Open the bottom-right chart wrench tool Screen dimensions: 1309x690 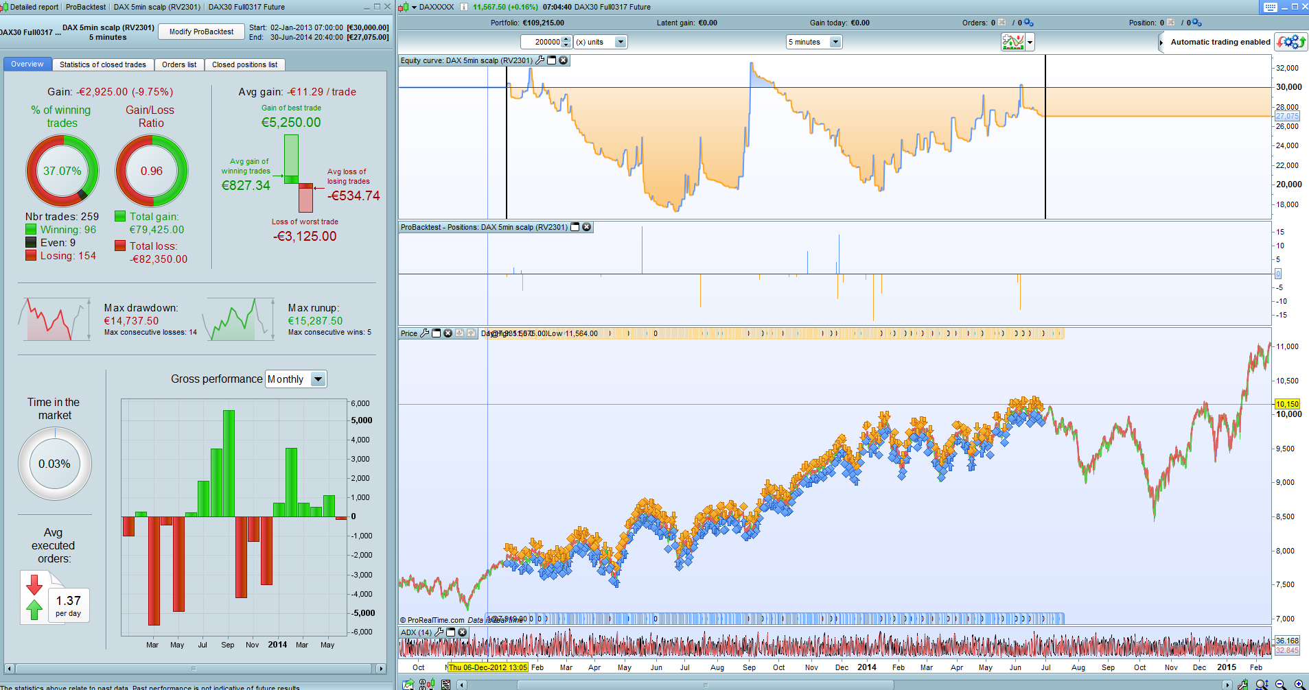(x=1242, y=685)
